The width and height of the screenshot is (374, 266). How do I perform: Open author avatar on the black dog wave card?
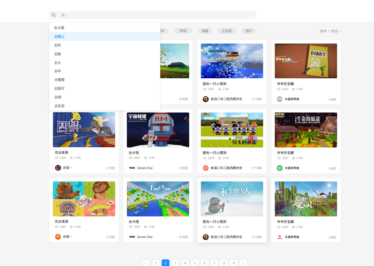tap(206, 99)
